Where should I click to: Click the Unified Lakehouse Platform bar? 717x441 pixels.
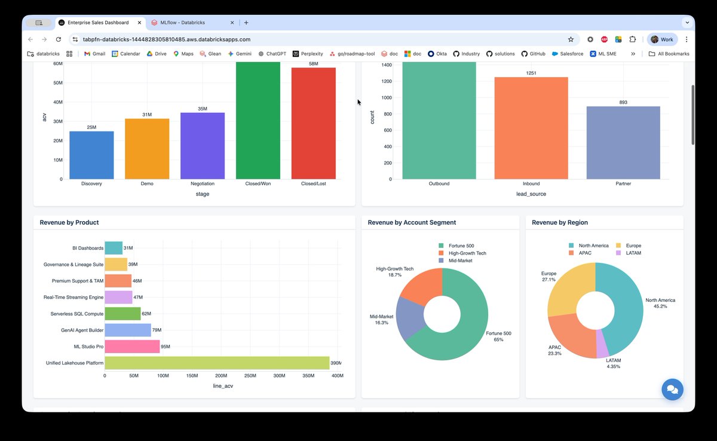pos(217,363)
